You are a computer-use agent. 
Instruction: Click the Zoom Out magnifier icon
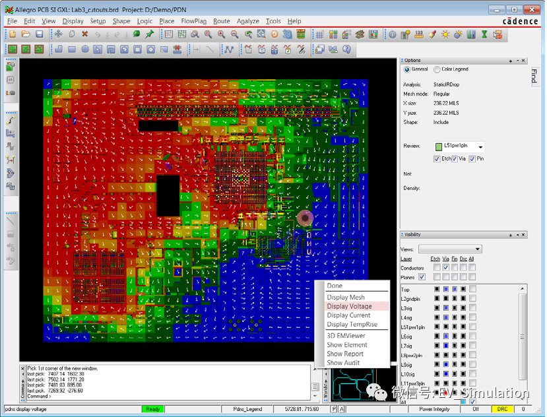tap(234, 34)
